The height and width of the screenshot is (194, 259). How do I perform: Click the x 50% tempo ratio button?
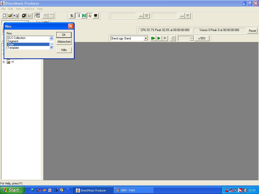click(x=202, y=38)
